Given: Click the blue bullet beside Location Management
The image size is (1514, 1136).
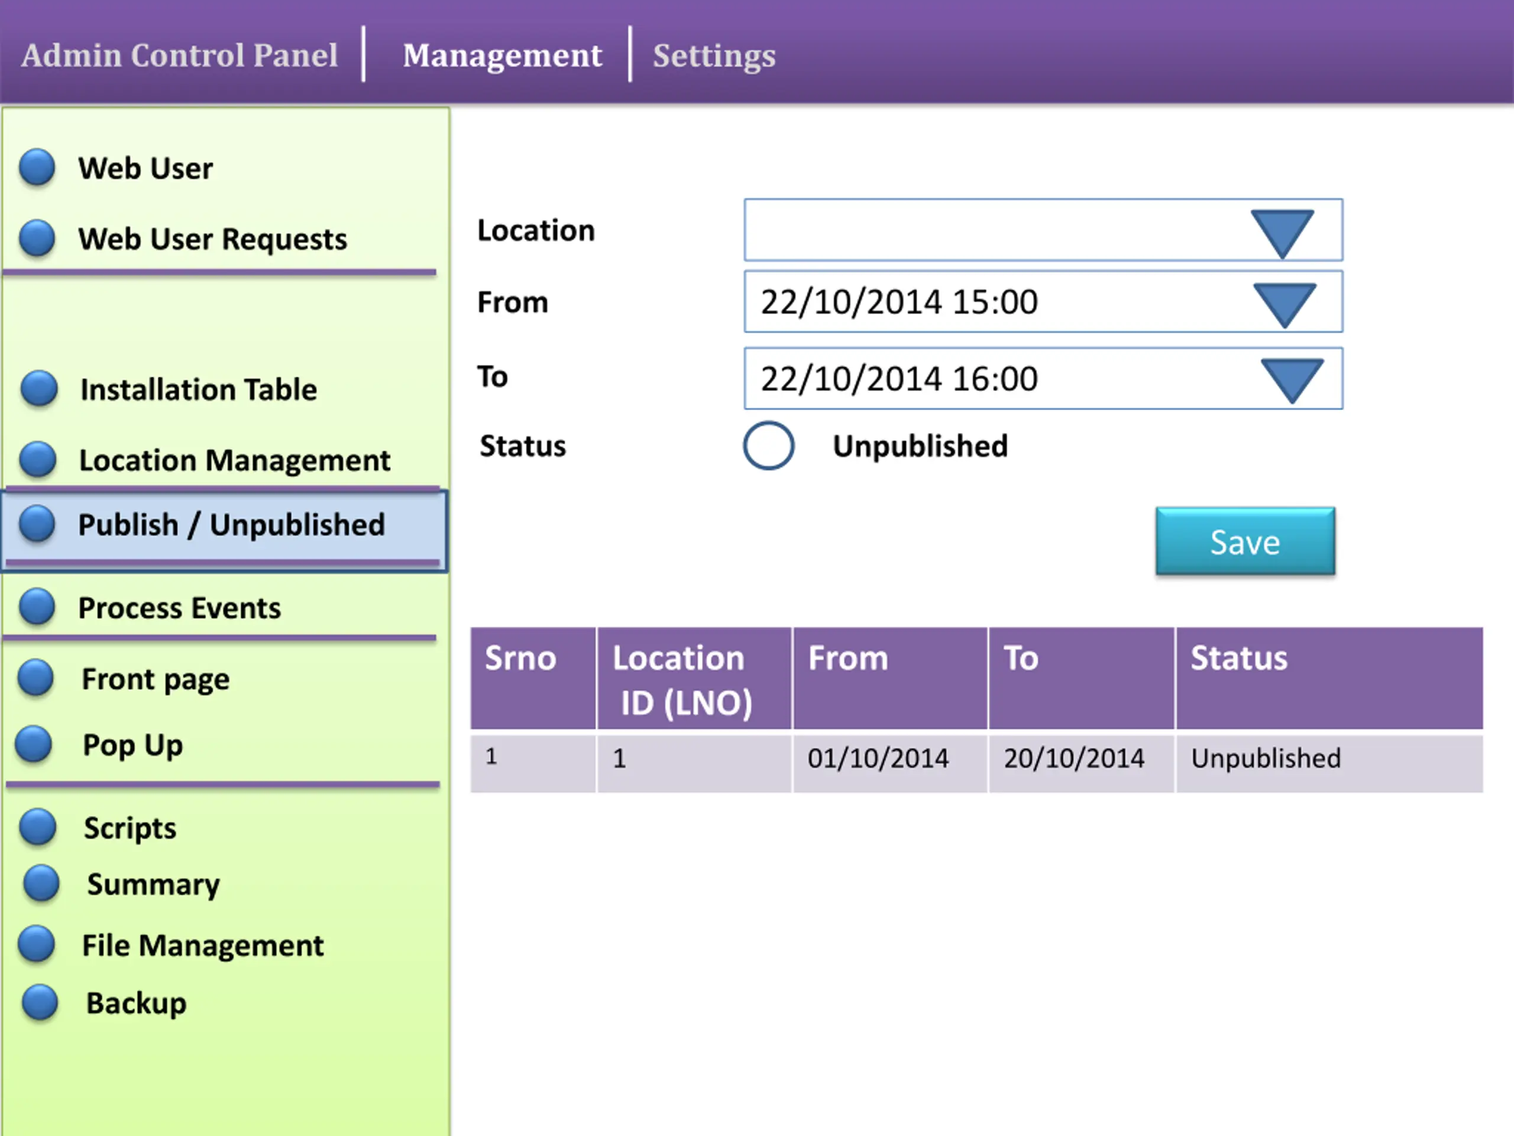Looking at the screenshot, I should (x=38, y=460).
